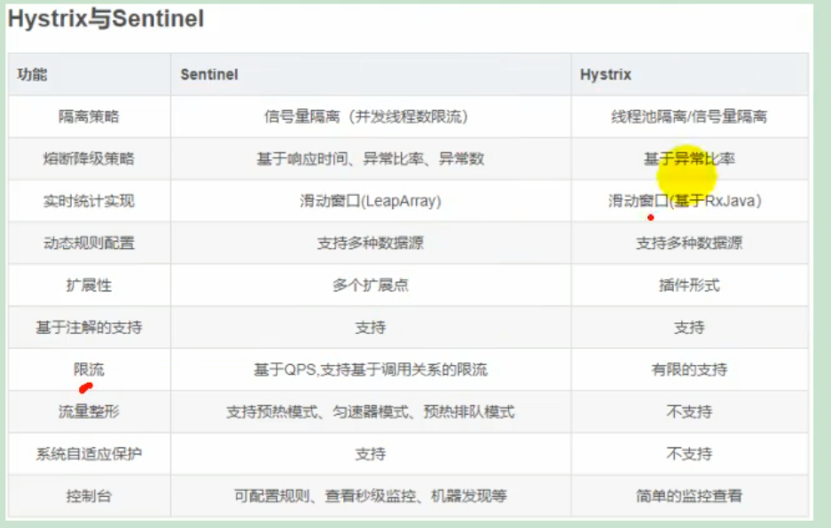Click the 'Hystrix与Sentinel' heading
This screenshot has width=831, height=528.
[106, 19]
